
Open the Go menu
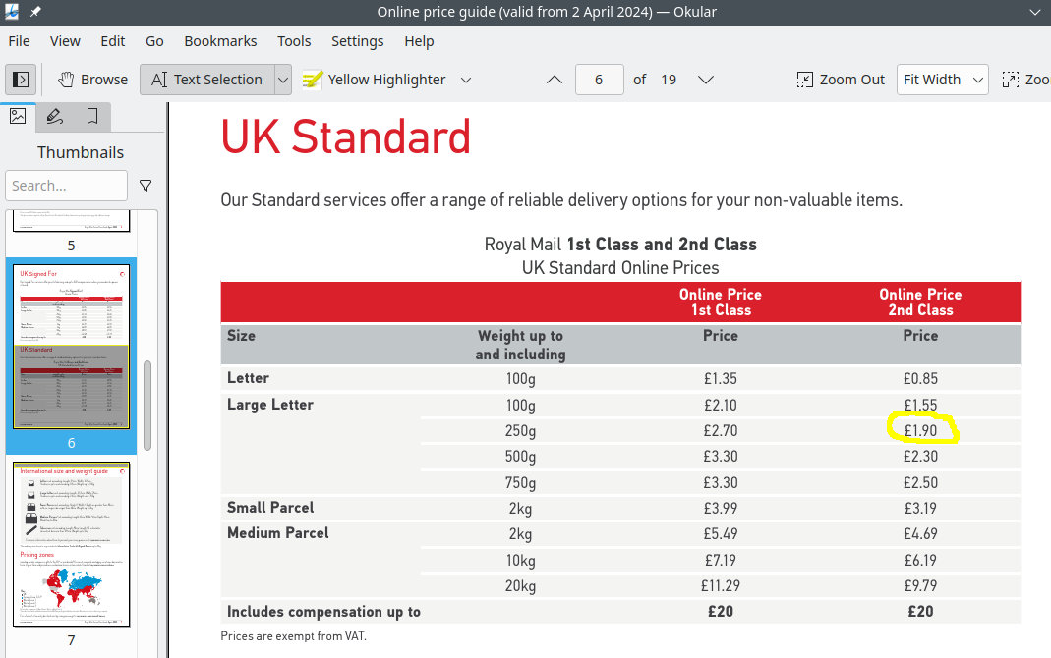click(154, 41)
